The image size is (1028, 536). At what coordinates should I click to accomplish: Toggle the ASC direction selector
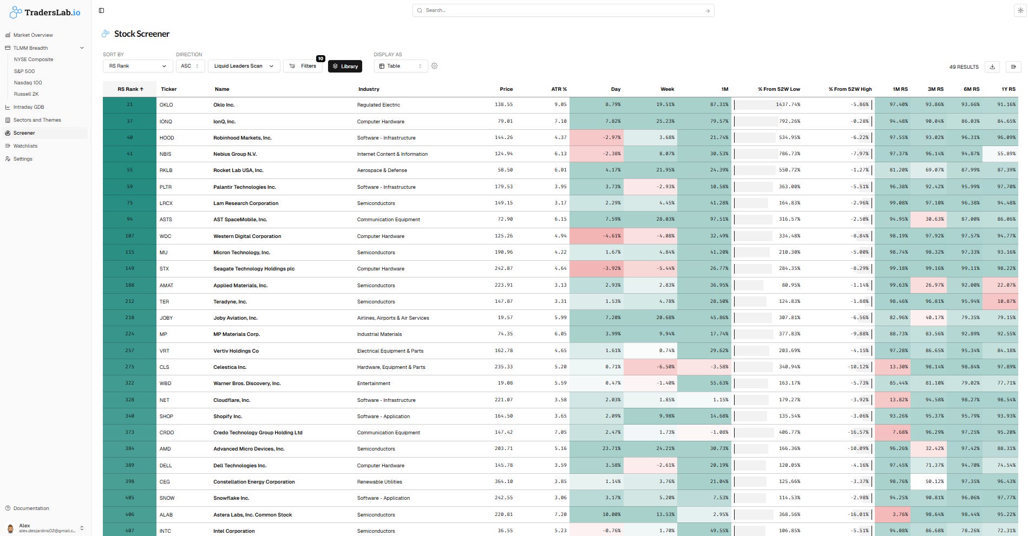(x=189, y=66)
